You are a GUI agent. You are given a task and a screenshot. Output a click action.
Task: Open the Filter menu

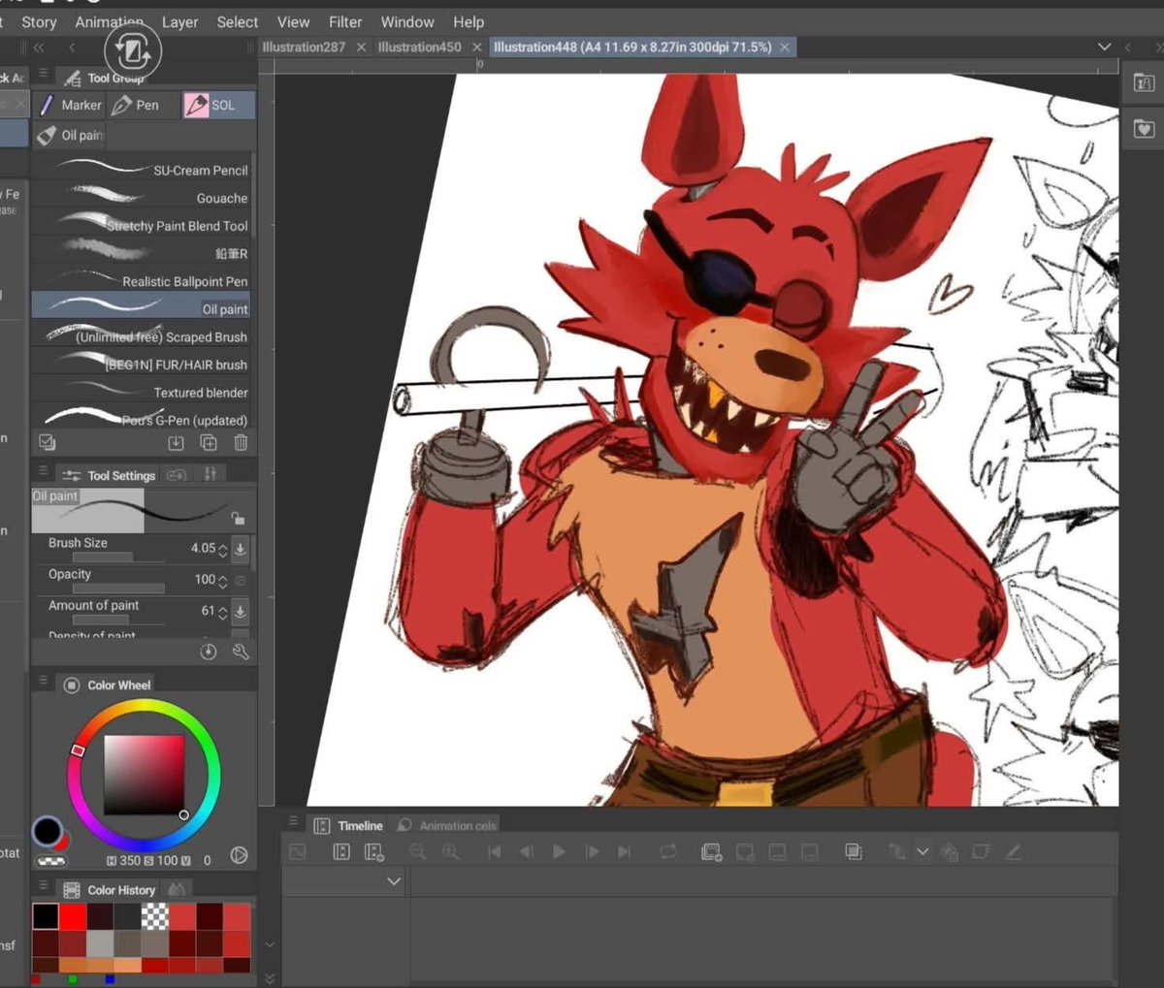(x=345, y=21)
